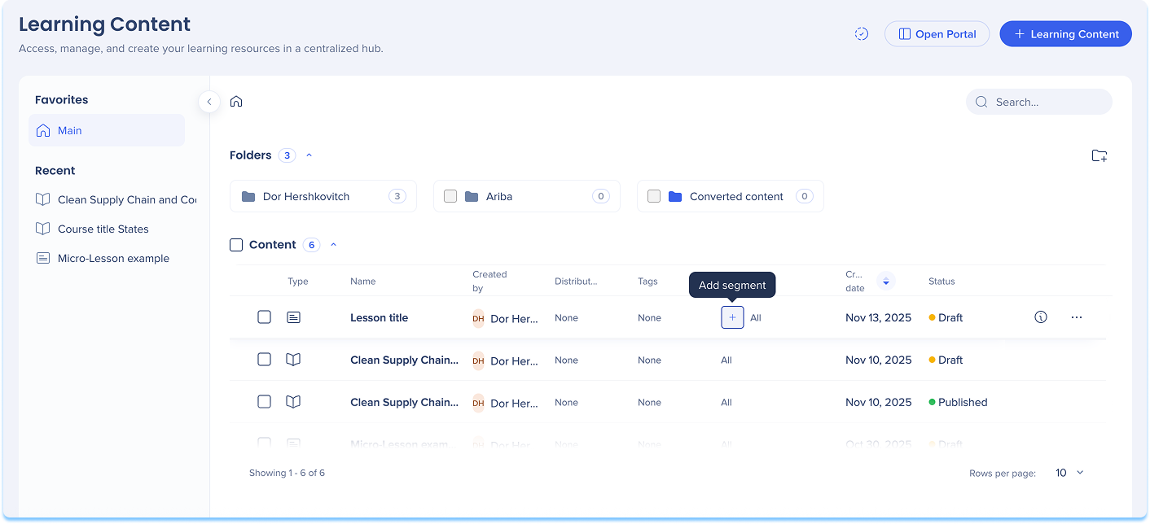Click the home breadcrumb icon
This screenshot has width=1150, height=524.
pyautogui.click(x=236, y=102)
